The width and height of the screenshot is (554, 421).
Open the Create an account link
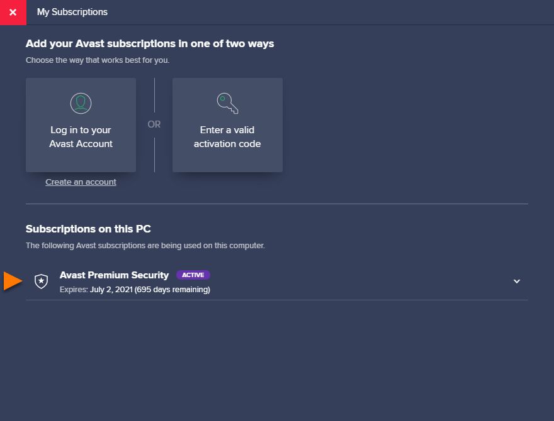(81, 182)
